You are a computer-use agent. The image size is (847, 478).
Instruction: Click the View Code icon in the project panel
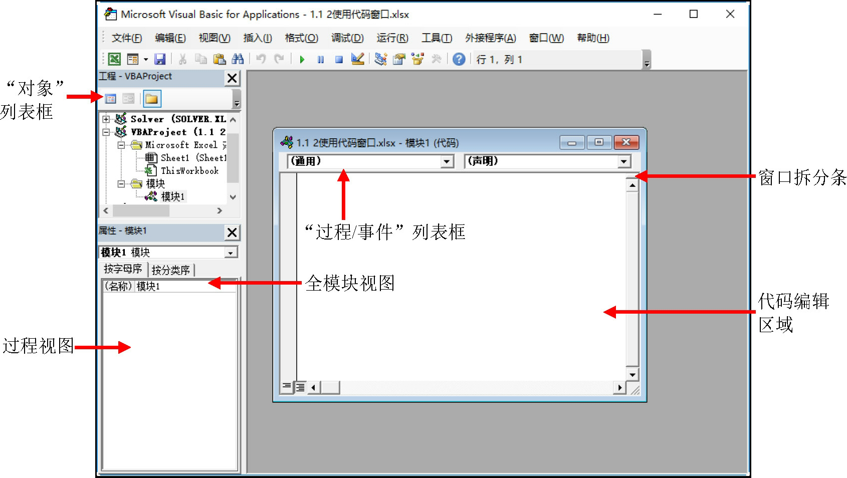[111, 99]
